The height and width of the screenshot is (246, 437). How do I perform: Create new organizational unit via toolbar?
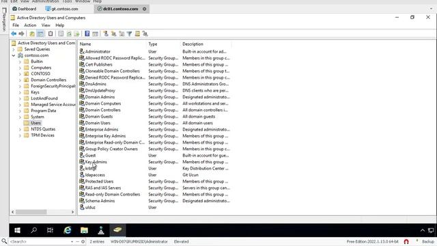tap(122, 33)
